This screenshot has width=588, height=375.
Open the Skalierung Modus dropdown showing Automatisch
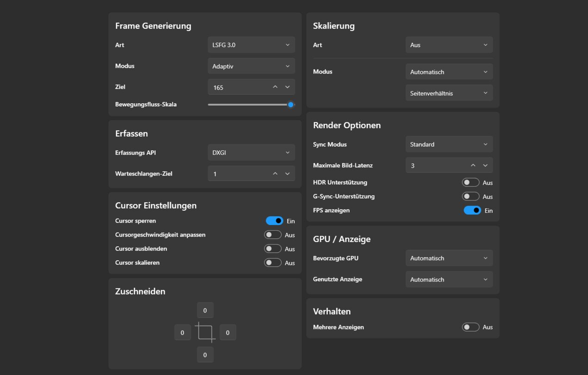[449, 72]
